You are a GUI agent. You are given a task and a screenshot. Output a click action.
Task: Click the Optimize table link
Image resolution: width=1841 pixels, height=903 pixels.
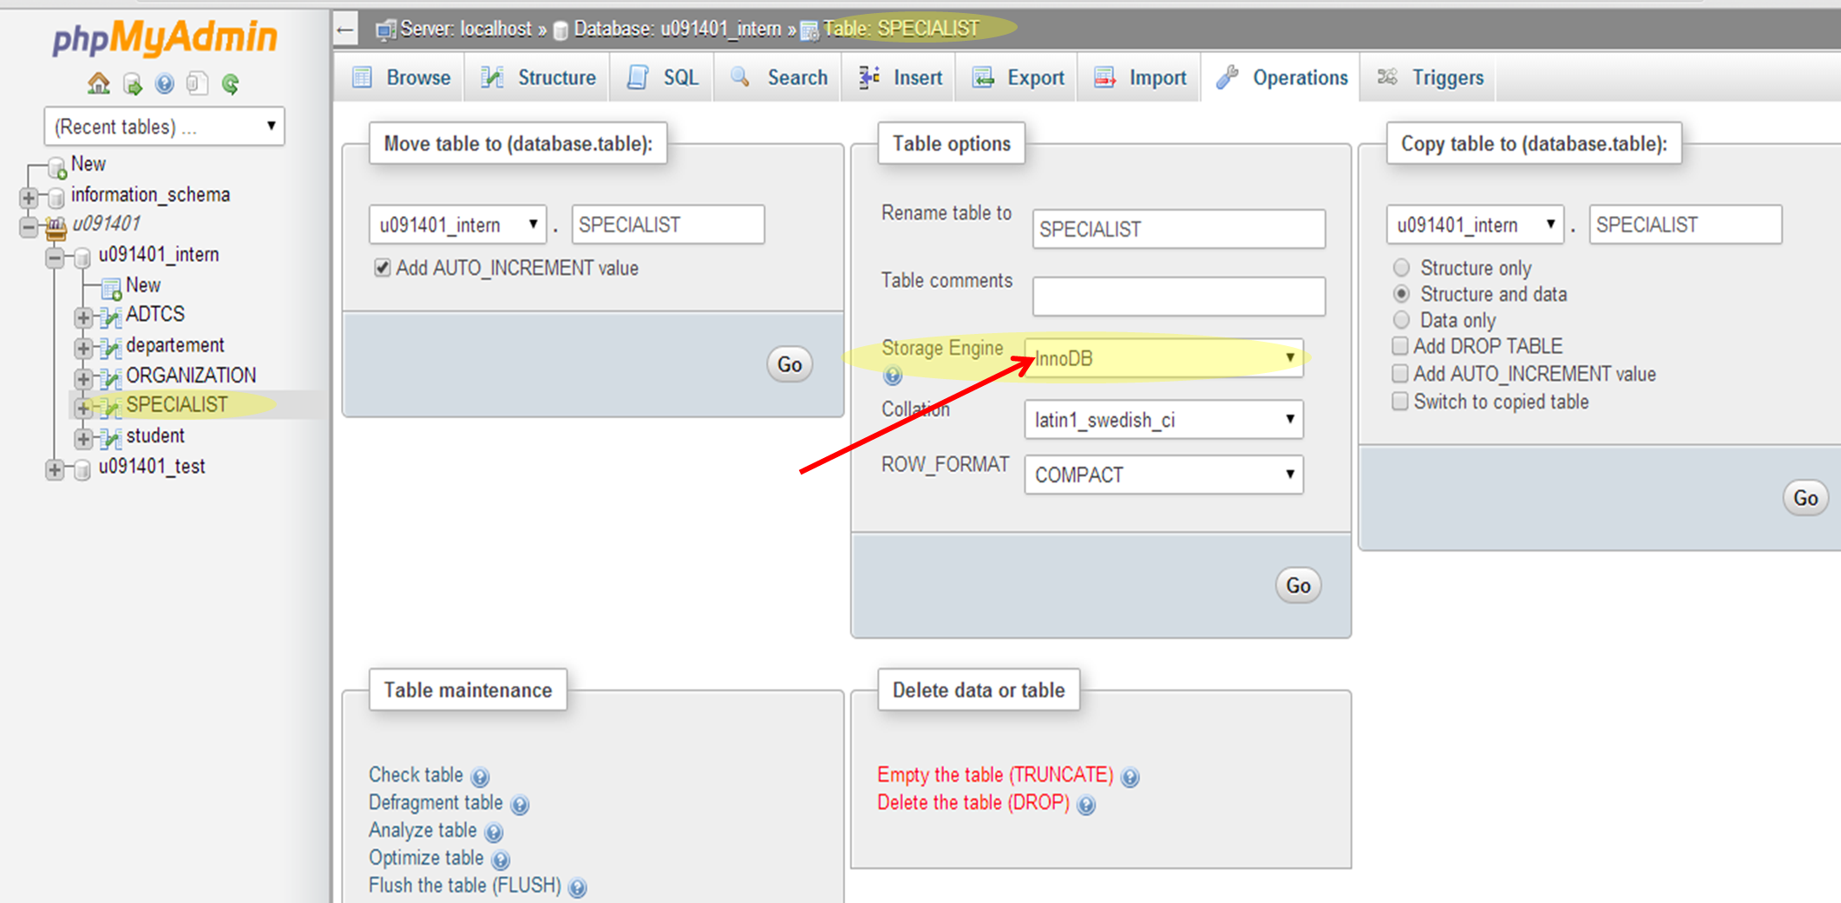[426, 858]
